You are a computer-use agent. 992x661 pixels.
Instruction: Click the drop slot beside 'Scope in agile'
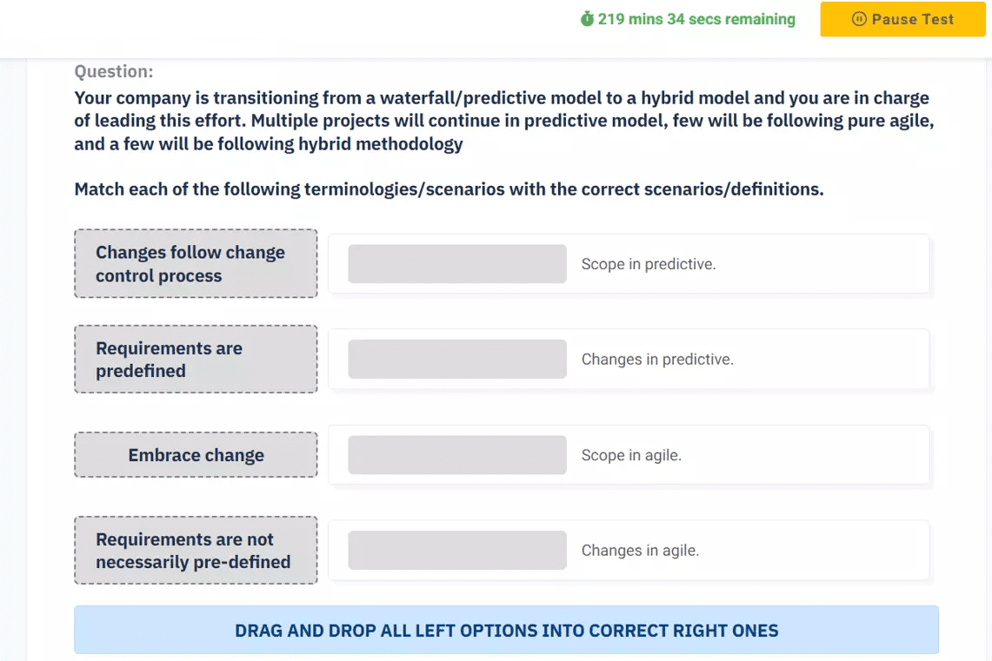click(456, 454)
